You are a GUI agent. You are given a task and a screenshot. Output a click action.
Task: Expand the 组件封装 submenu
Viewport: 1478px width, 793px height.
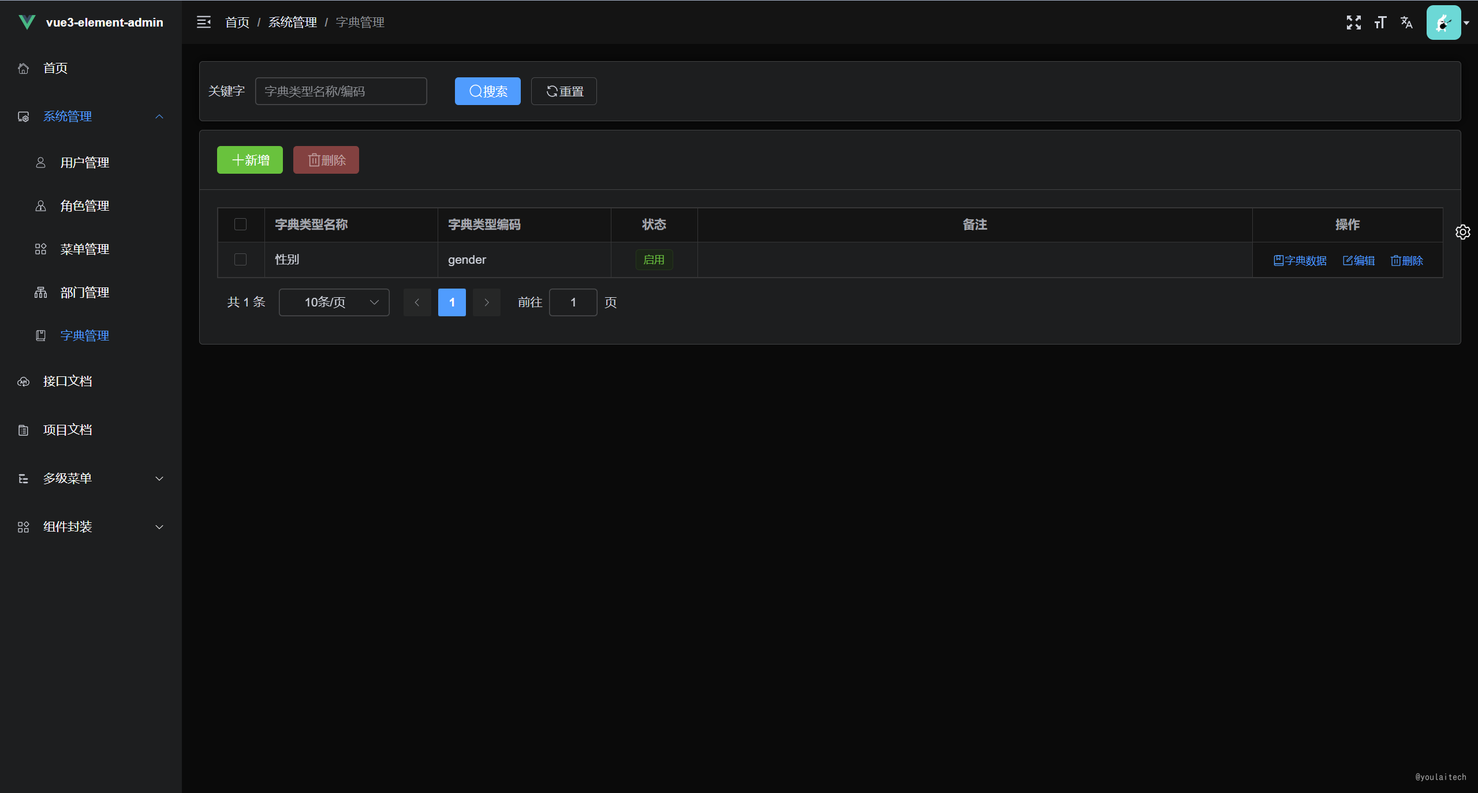(91, 527)
